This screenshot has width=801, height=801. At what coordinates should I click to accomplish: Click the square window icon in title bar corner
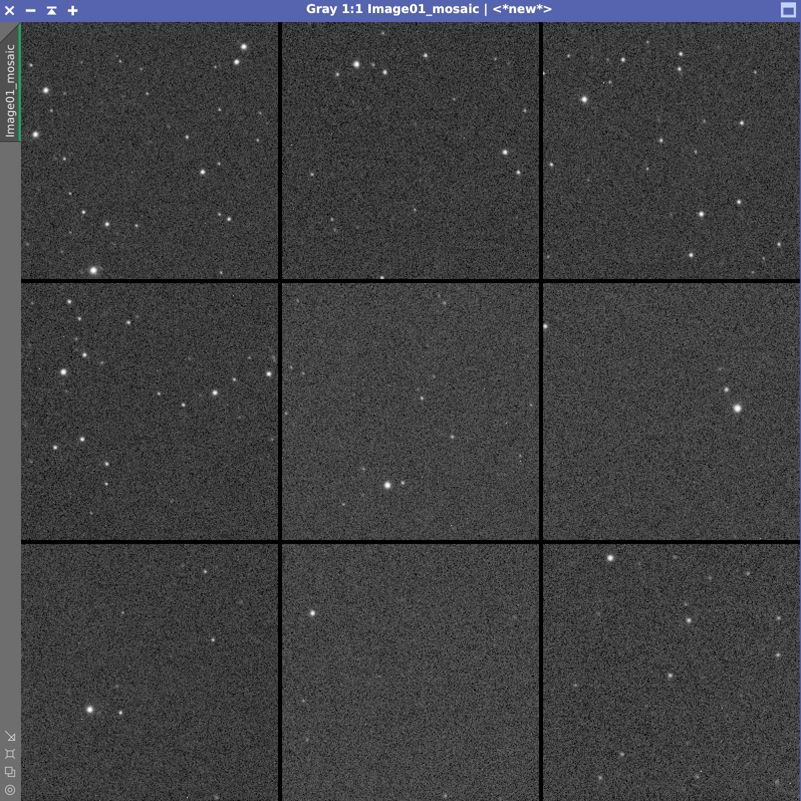pyautogui.click(x=788, y=11)
